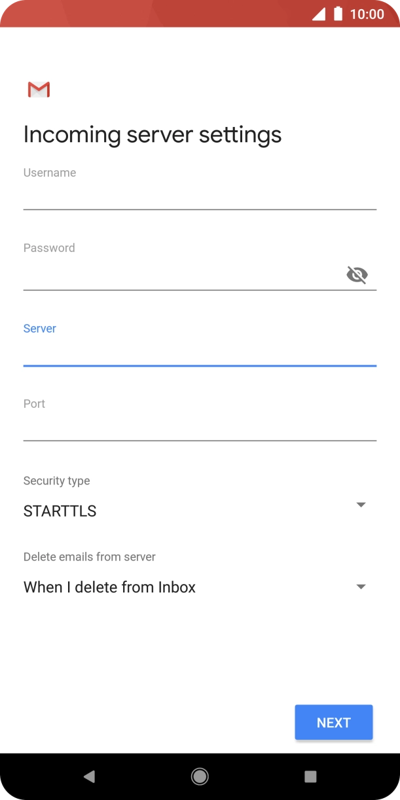
Task: Expand the Security type dropdown arrow
Action: pos(361,505)
